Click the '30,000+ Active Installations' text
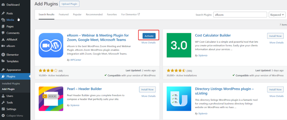This screenshot has width=287, height=120. [182, 75]
